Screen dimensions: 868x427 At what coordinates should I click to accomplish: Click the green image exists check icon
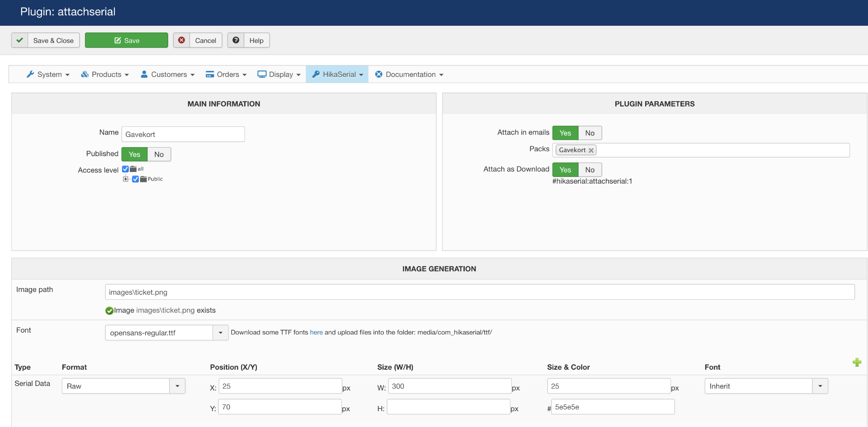109,311
